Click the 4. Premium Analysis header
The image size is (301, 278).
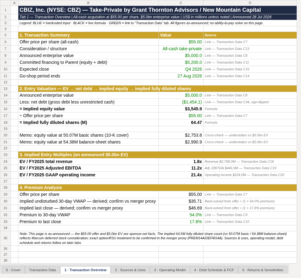pos(157,188)
